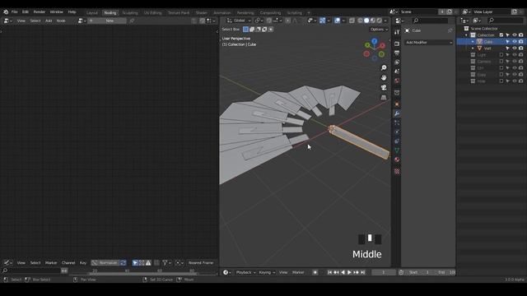The height and width of the screenshot is (296, 527).
Task: Click the auto keying record button
Action: 315,272
